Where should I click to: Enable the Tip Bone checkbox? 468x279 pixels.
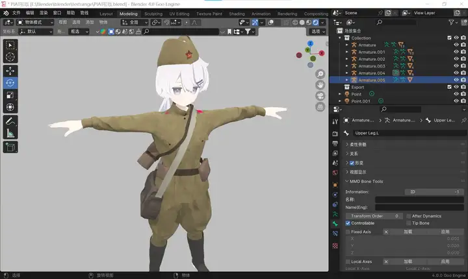coord(408,223)
